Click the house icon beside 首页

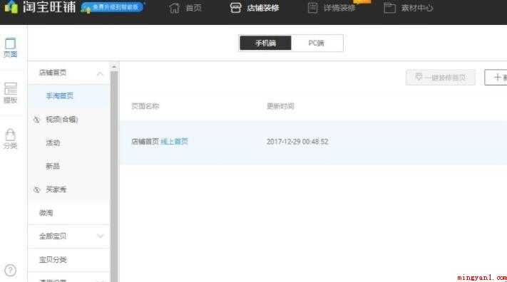(x=174, y=8)
